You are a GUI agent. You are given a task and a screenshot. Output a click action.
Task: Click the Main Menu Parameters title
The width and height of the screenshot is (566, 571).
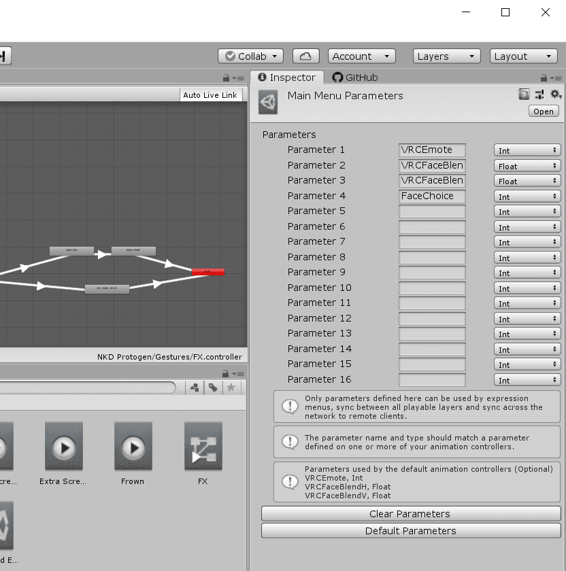(345, 96)
